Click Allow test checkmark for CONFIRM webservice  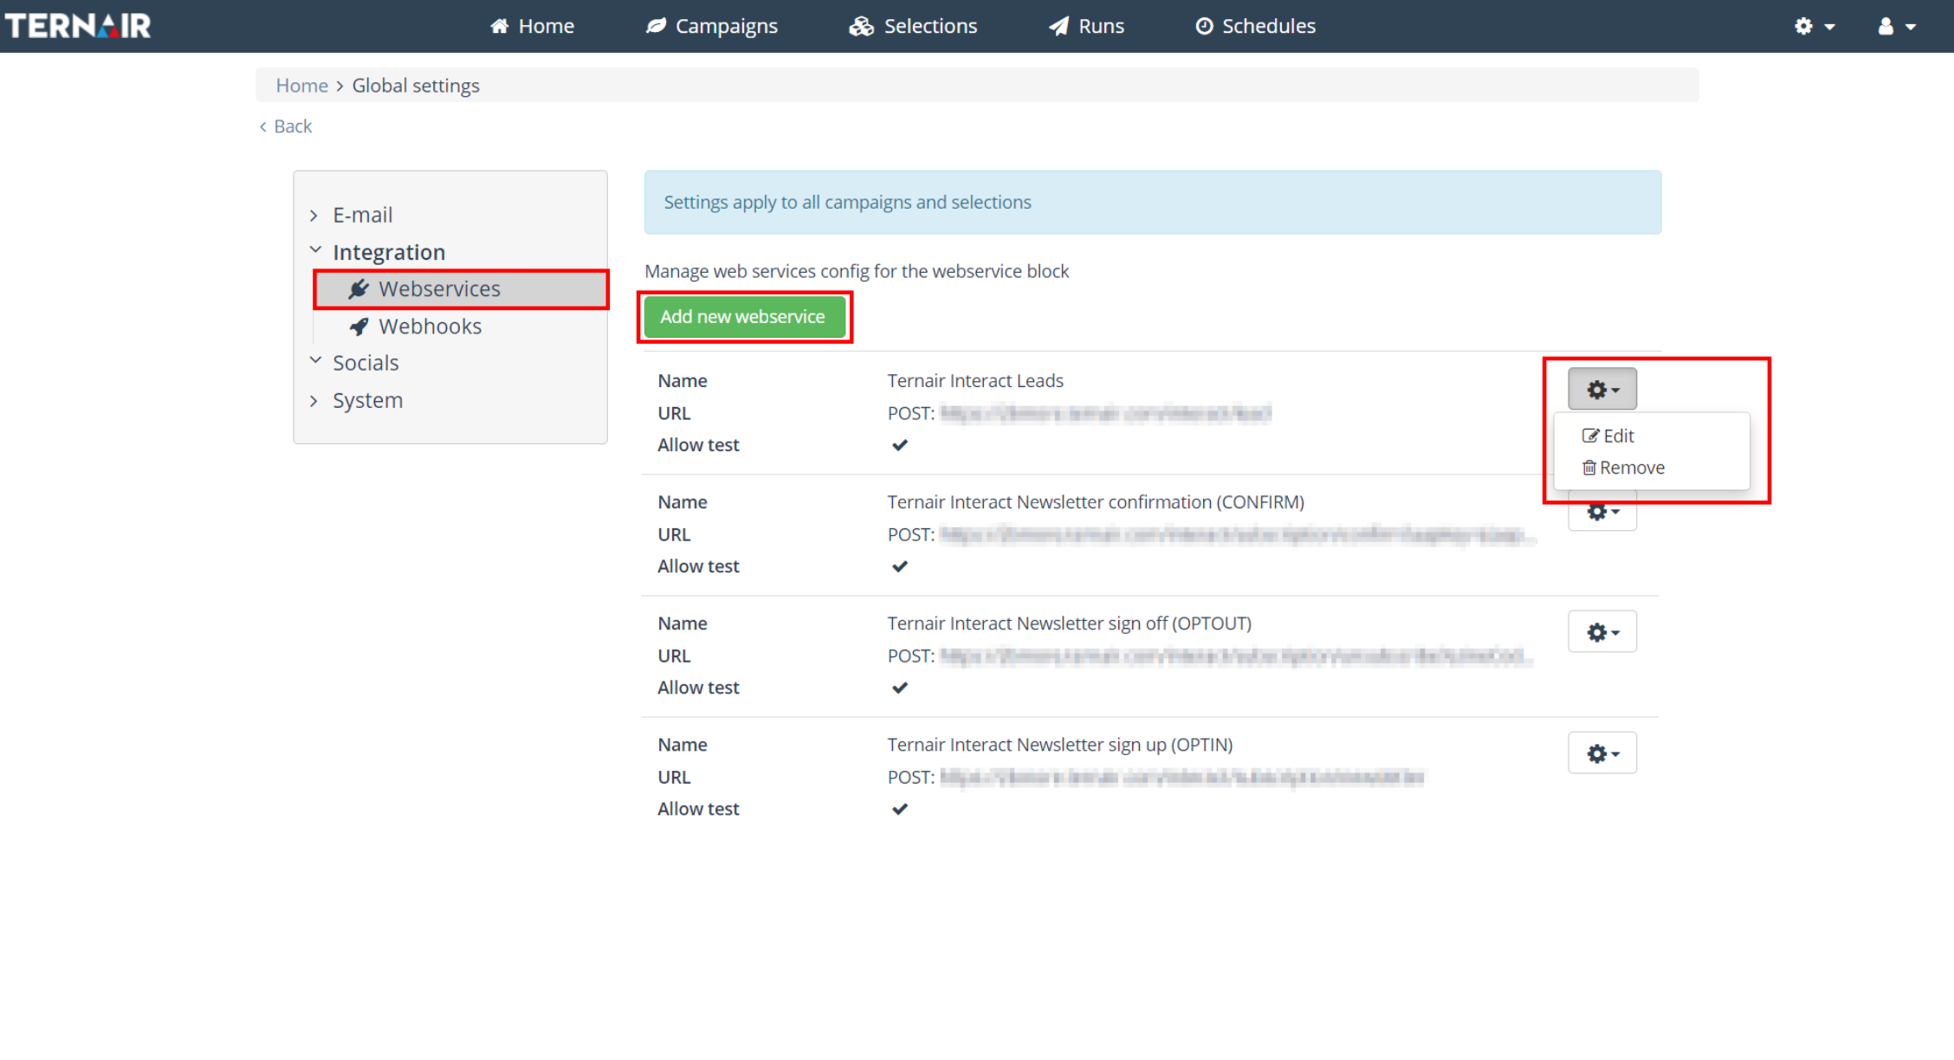coord(900,566)
